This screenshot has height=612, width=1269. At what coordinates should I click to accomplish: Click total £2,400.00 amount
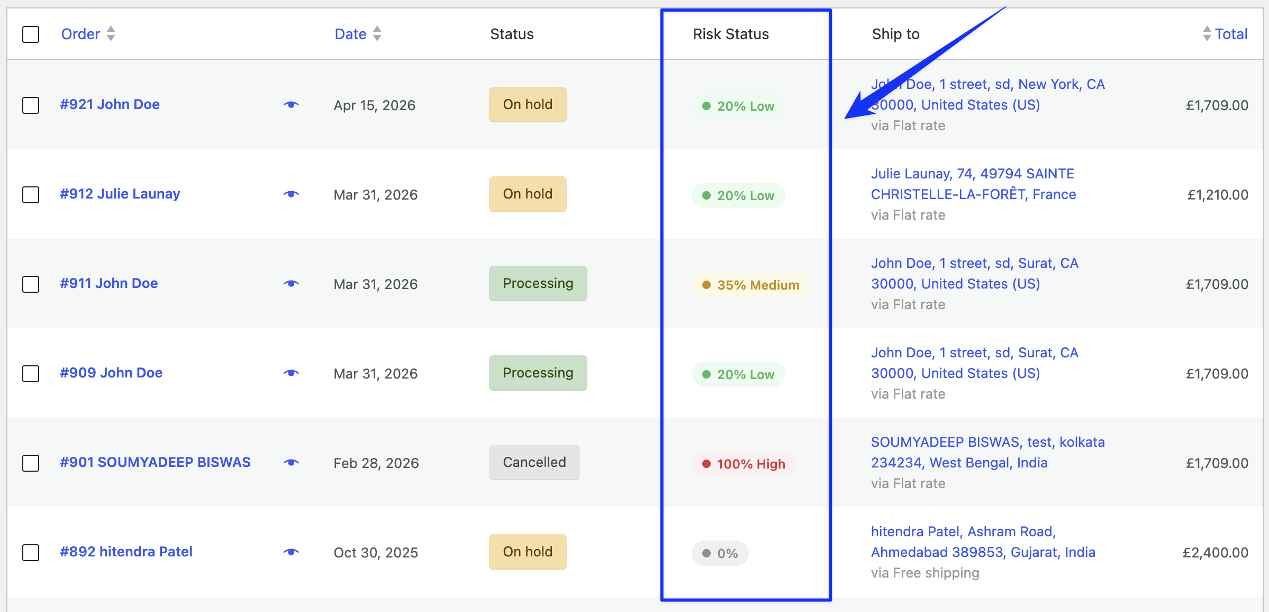click(1216, 552)
